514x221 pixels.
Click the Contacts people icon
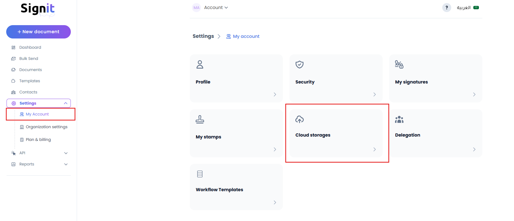point(13,92)
